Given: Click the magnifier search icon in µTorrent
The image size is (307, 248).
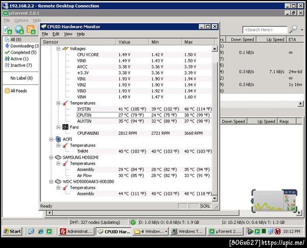Looking at the screenshot, I should 293,30.
